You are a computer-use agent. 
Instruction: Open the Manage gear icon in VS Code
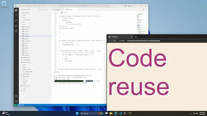point(16,101)
